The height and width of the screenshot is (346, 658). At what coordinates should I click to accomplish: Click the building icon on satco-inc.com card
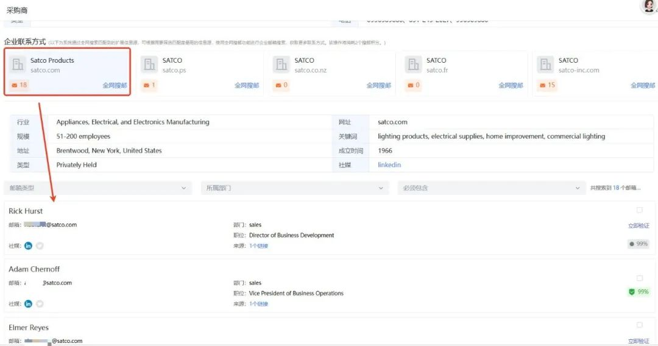click(545, 65)
